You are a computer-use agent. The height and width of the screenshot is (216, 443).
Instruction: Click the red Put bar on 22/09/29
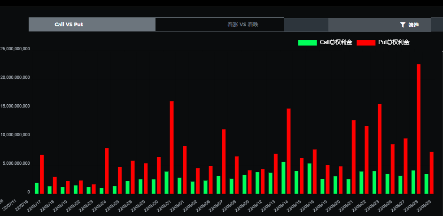pos(431,173)
